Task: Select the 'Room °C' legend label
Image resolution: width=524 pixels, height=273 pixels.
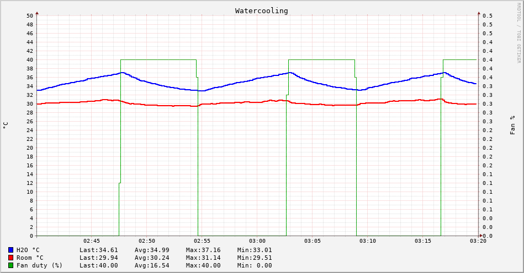Action: (30, 258)
